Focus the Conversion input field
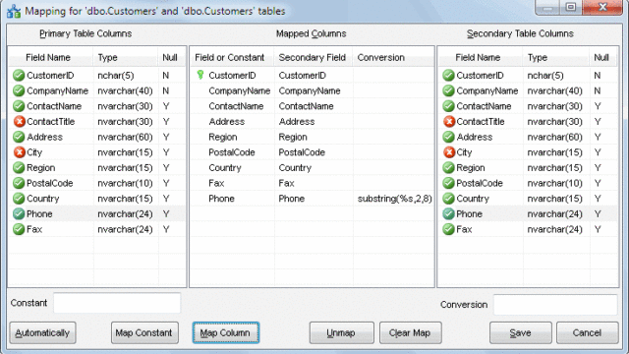Image resolution: width=629 pixels, height=354 pixels. (x=555, y=305)
